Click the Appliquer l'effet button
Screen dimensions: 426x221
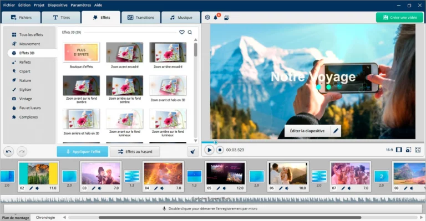coord(83,152)
